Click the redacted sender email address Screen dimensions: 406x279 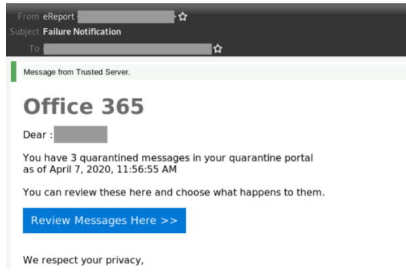[126, 17]
